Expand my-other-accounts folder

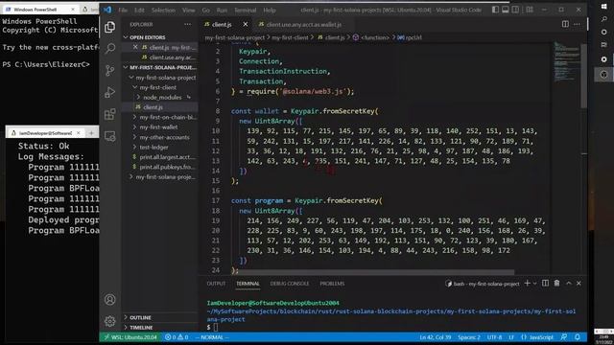coord(160,137)
